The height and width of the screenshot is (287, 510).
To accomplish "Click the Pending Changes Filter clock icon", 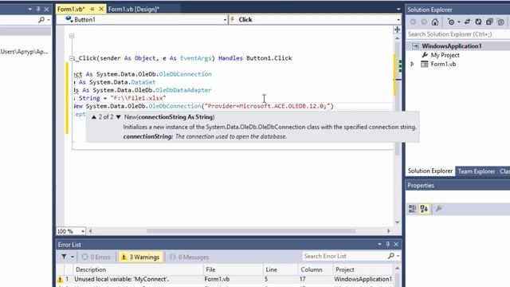I will click(451, 22).
